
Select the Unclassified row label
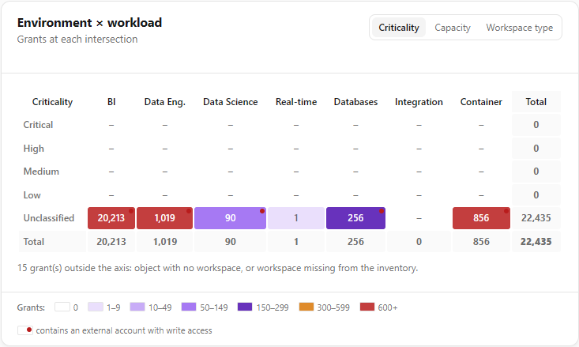point(49,218)
